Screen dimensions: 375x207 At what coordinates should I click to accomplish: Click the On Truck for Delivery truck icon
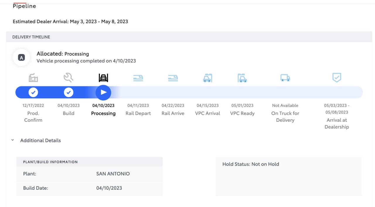pos(285,78)
